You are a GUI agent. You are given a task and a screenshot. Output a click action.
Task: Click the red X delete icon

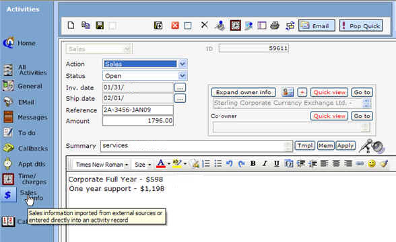[175, 26]
